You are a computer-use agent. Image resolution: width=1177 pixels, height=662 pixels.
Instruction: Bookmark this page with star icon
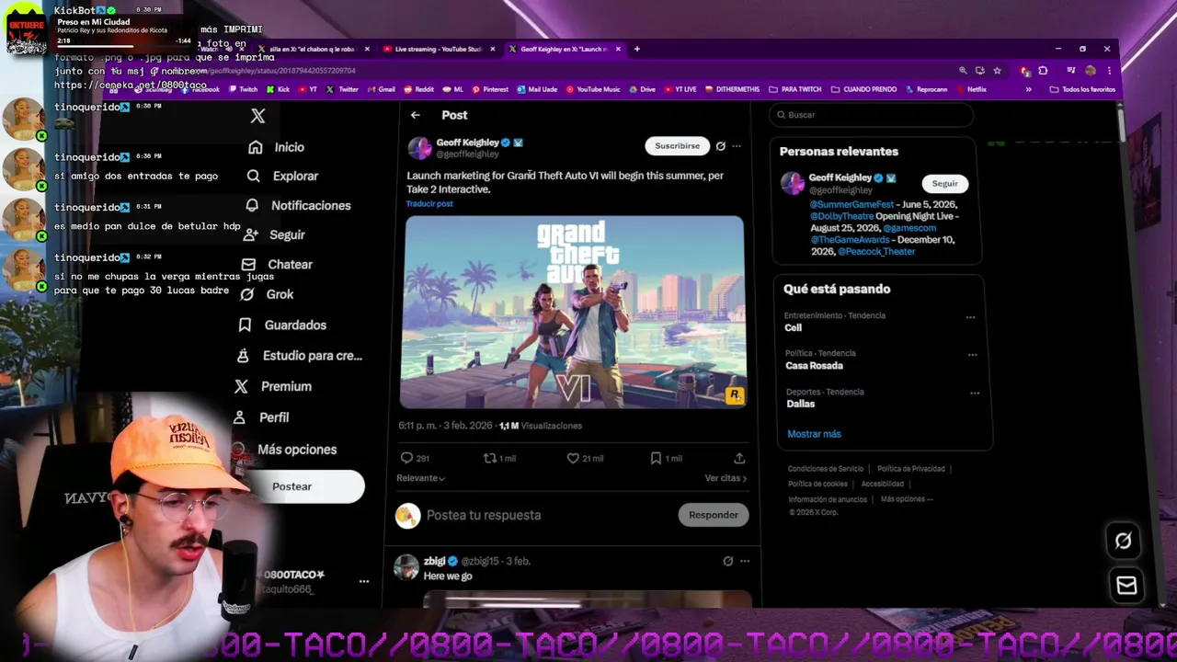(997, 70)
